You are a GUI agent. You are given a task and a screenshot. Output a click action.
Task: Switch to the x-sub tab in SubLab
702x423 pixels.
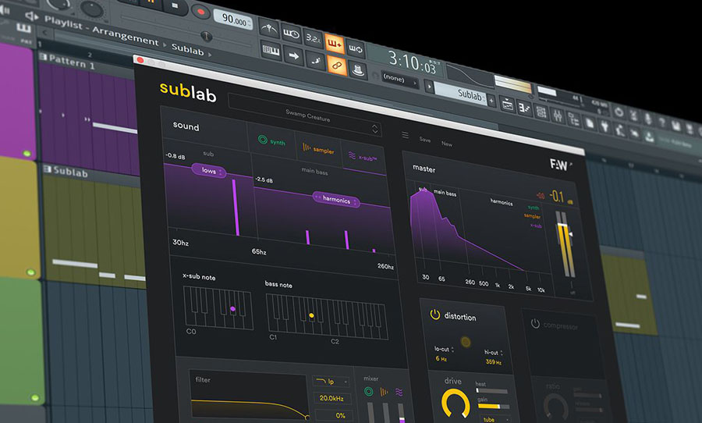[x=363, y=157]
